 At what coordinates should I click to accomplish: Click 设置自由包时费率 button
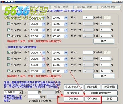coord(101,93)
